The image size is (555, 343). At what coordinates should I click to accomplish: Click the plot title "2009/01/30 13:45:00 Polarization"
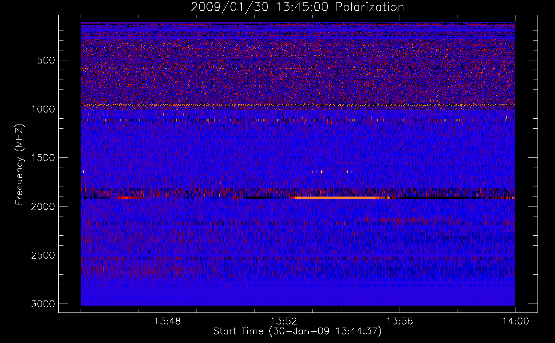pyautogui.click(x=297, y=7)
